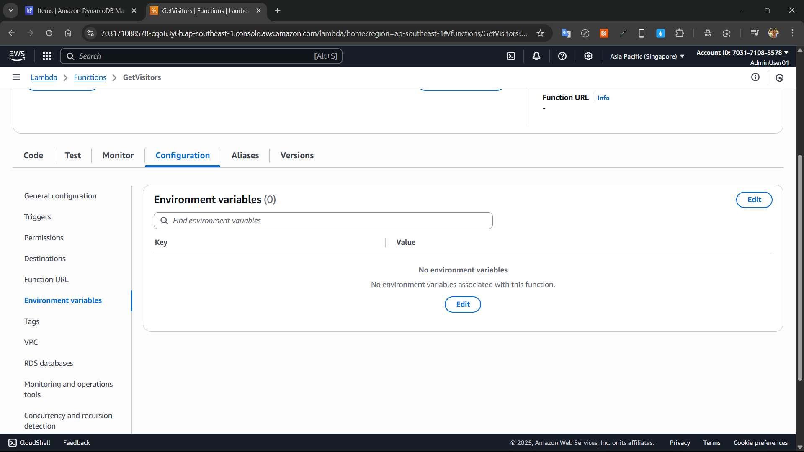Switch to the Monitor tab
The width and height of the screenshot is (804, 452).
click(x=118, y=155)
